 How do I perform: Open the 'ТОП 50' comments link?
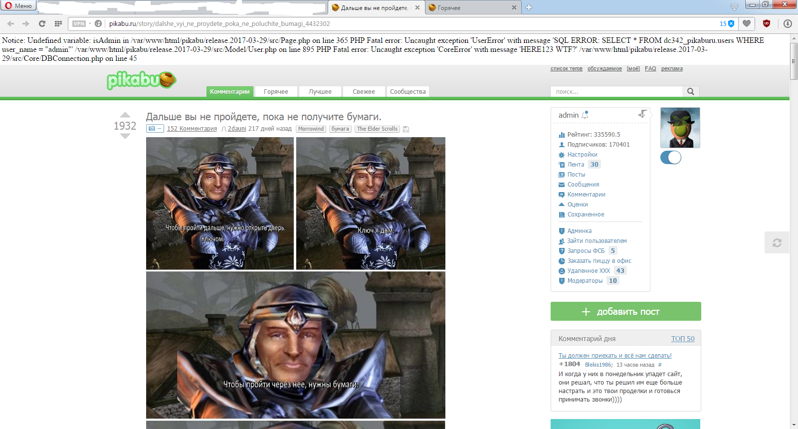pos(683,339)
